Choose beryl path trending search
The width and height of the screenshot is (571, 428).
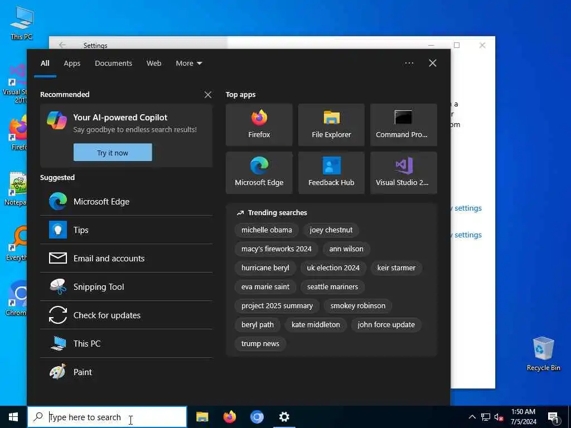pos(258,325)
